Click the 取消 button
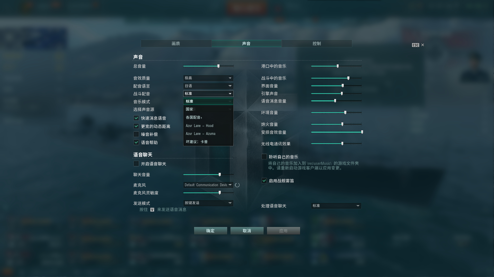The image size is (494, 277). pyautogui.click(x=247, y=231)
